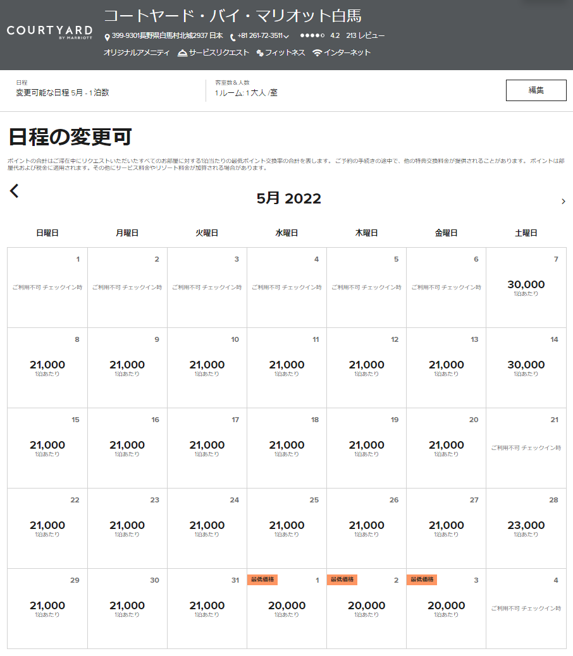573x656 pixels.
Task: Open the オリジナルアメニティ menu item
Action: (x=137, y=53)
